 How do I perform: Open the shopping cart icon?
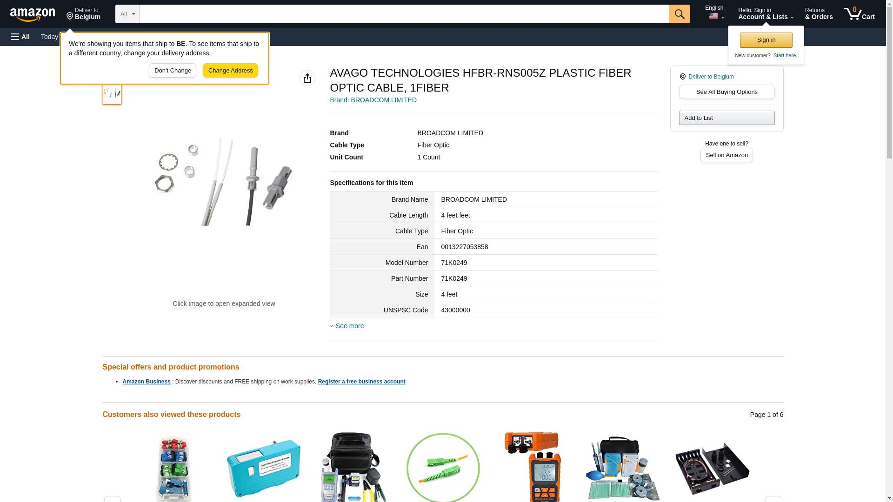click(x=859, y=13)
